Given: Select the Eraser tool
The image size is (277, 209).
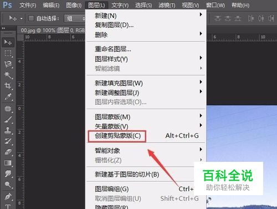Looking at the screenshot, I should [x=8, y=152].
